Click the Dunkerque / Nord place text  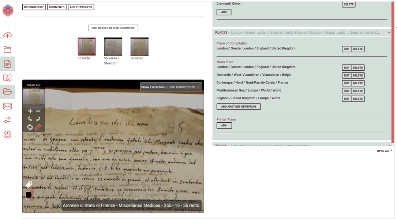(x=252, y=83)
